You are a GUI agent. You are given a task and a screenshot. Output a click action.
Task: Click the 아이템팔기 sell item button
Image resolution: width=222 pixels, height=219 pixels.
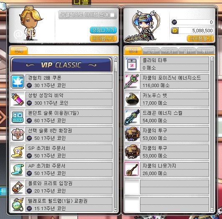tap(200, 39)
